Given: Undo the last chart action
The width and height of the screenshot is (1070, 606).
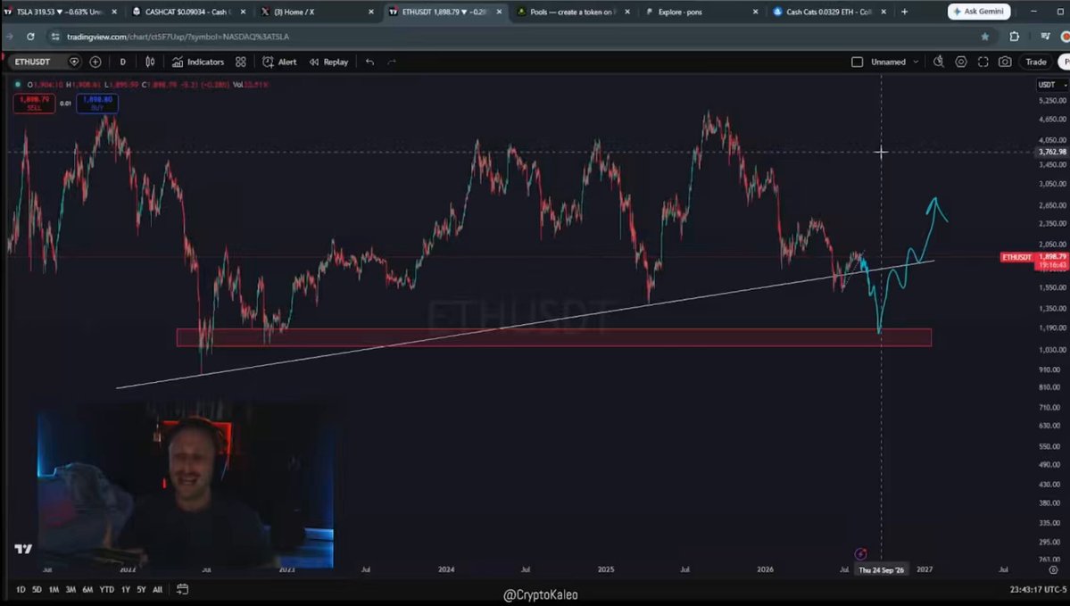Looking at the screenshot, I should point(369,62).
